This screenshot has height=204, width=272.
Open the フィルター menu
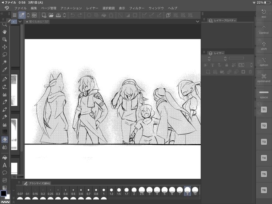pos(137,8)
